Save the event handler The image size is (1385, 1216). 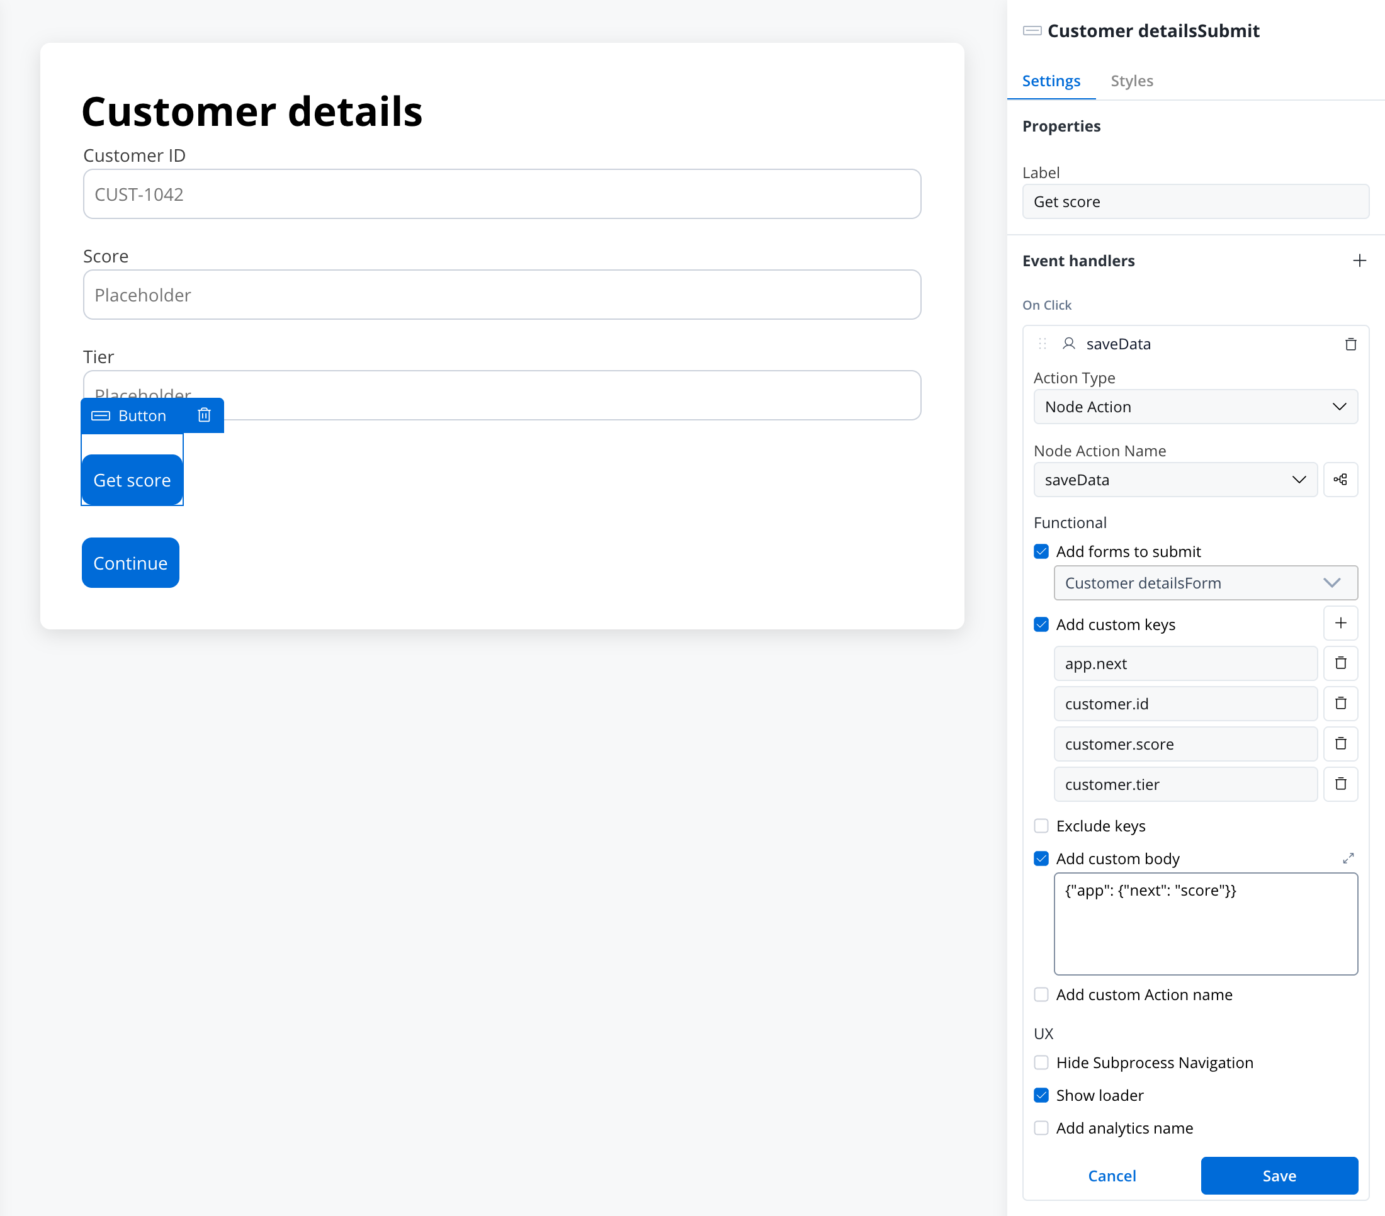pos(1279,1175)
